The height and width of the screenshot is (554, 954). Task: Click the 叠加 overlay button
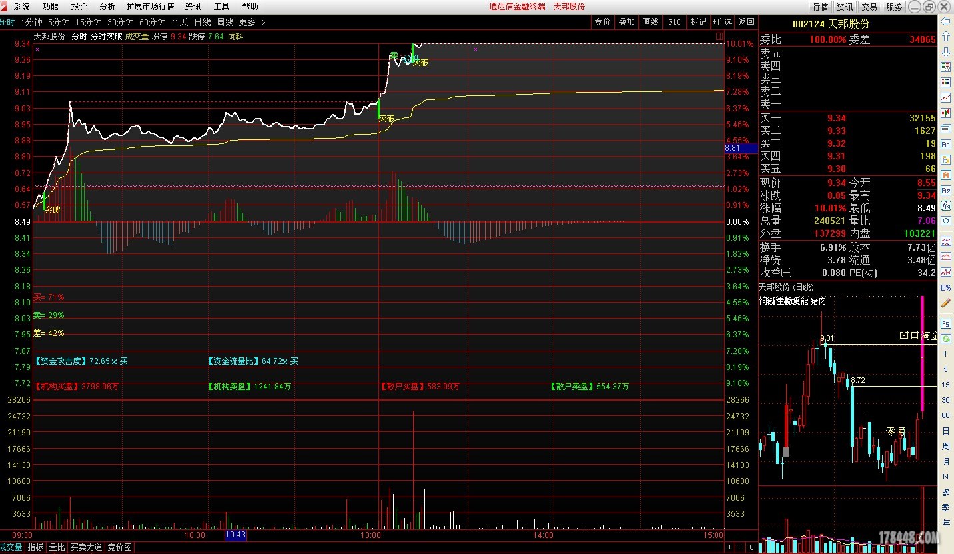(x=626, y=22)
